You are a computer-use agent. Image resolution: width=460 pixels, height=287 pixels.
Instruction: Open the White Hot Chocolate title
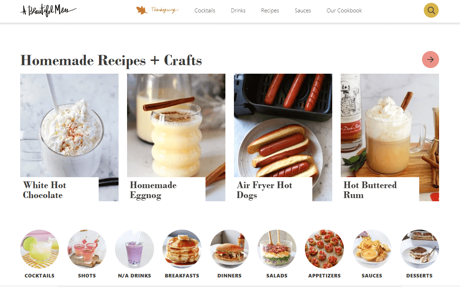click(x=45, y=190)
